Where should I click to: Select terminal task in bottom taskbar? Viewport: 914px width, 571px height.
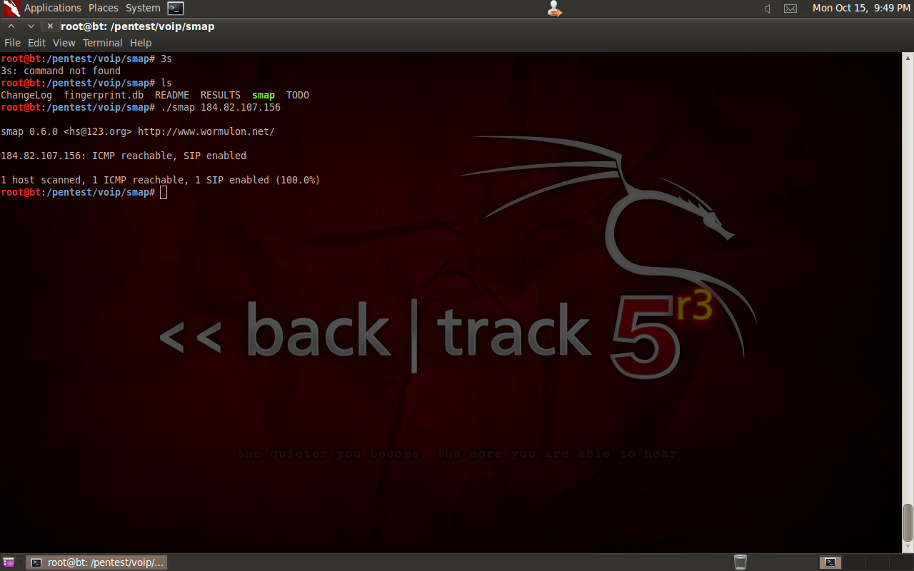click(96, 562)
